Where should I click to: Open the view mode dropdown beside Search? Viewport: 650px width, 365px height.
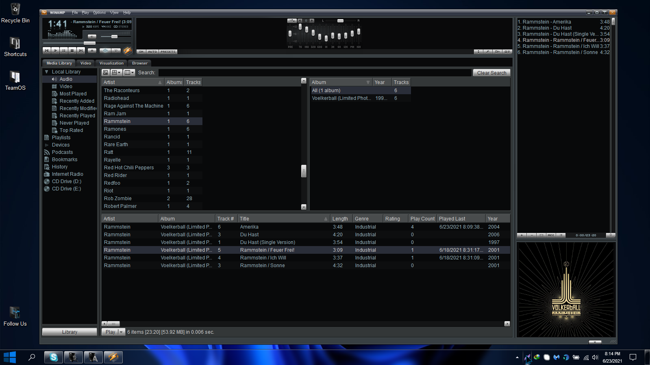[117, 73]
